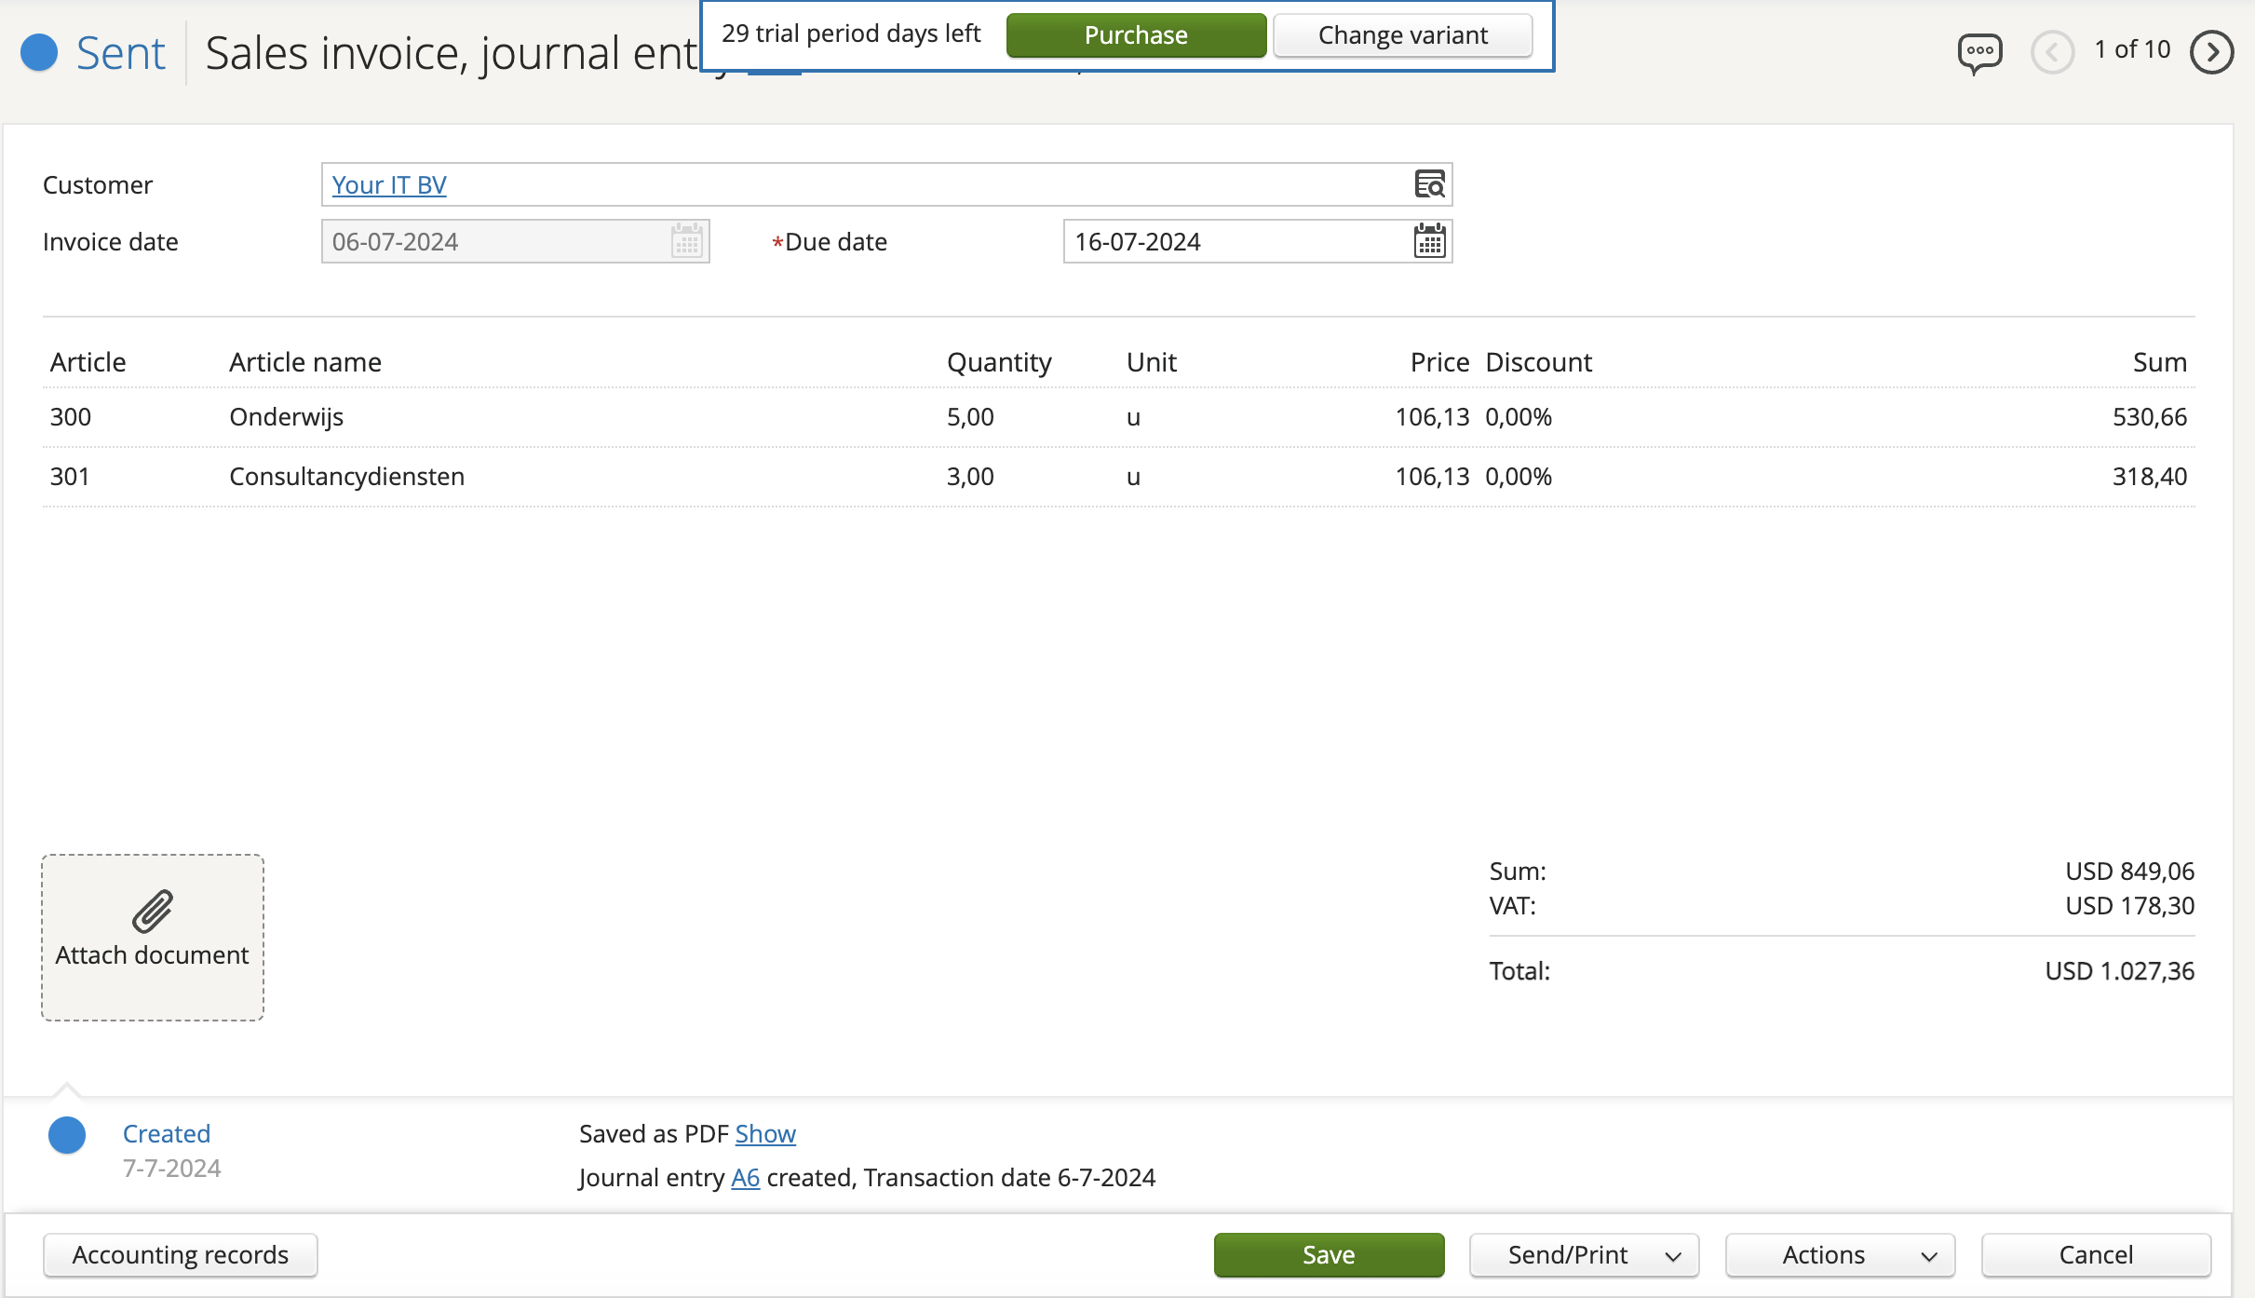2255x1298 pixels.
Task: Open the invoice date calendar picker
Action: 685,240
